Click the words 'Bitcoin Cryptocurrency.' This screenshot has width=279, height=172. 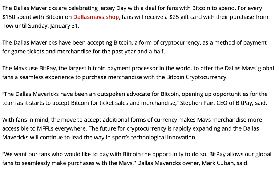click(197, 77)
